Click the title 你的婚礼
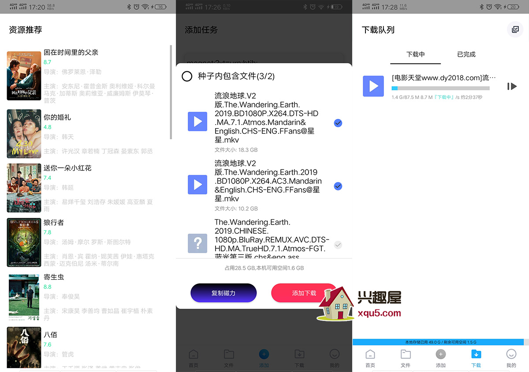The height and width of the screenshot is (372, 529). tap(57, 118)
